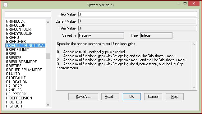Select GRIPCOLOR variable
The width and height of the screenshot is (202, 114).
[16, 25]
